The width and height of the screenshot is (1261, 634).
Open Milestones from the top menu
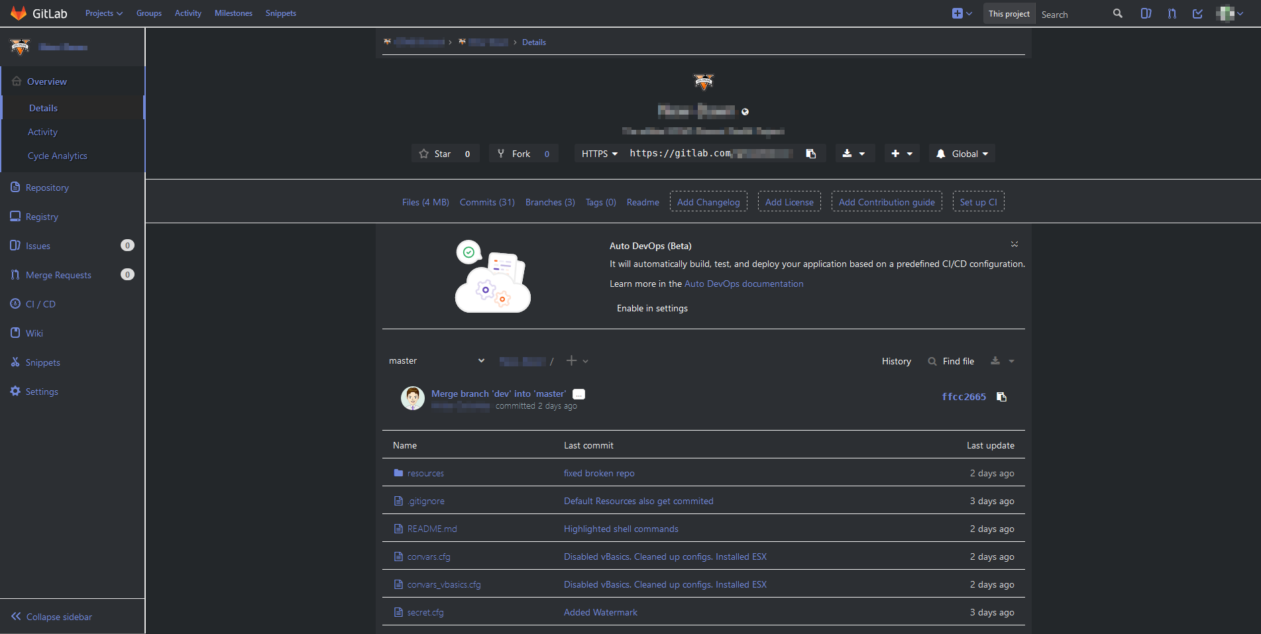tap(233, 13)
